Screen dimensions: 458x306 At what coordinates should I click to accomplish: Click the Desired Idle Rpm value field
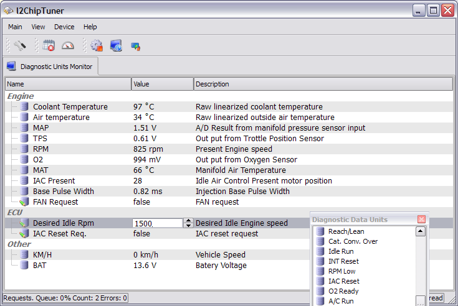(x=158, y=223)
